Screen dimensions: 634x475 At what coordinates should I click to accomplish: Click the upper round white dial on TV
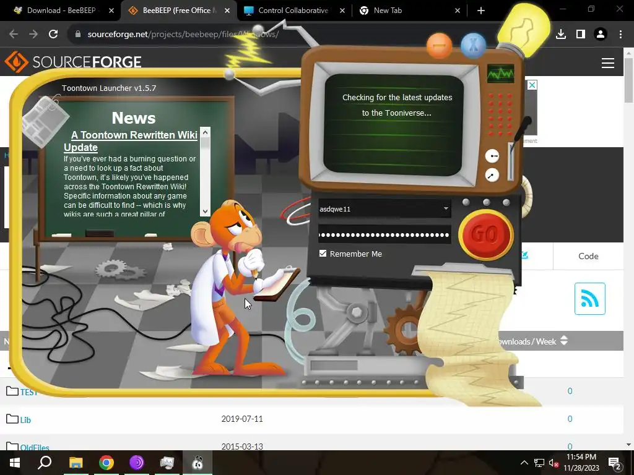[492, 156]
